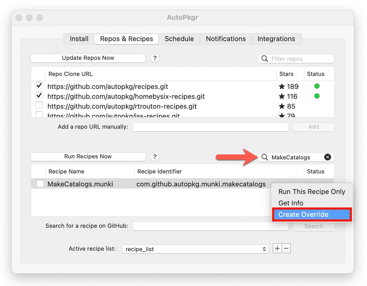Screen dimensions: 367x286
Task: Open the Schedule tab
Action: click(179, 39)
